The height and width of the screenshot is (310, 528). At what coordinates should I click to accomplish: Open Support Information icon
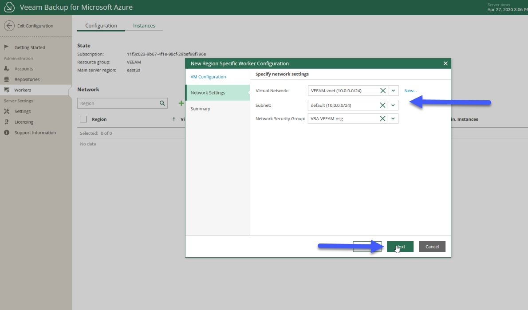point(6,133)
